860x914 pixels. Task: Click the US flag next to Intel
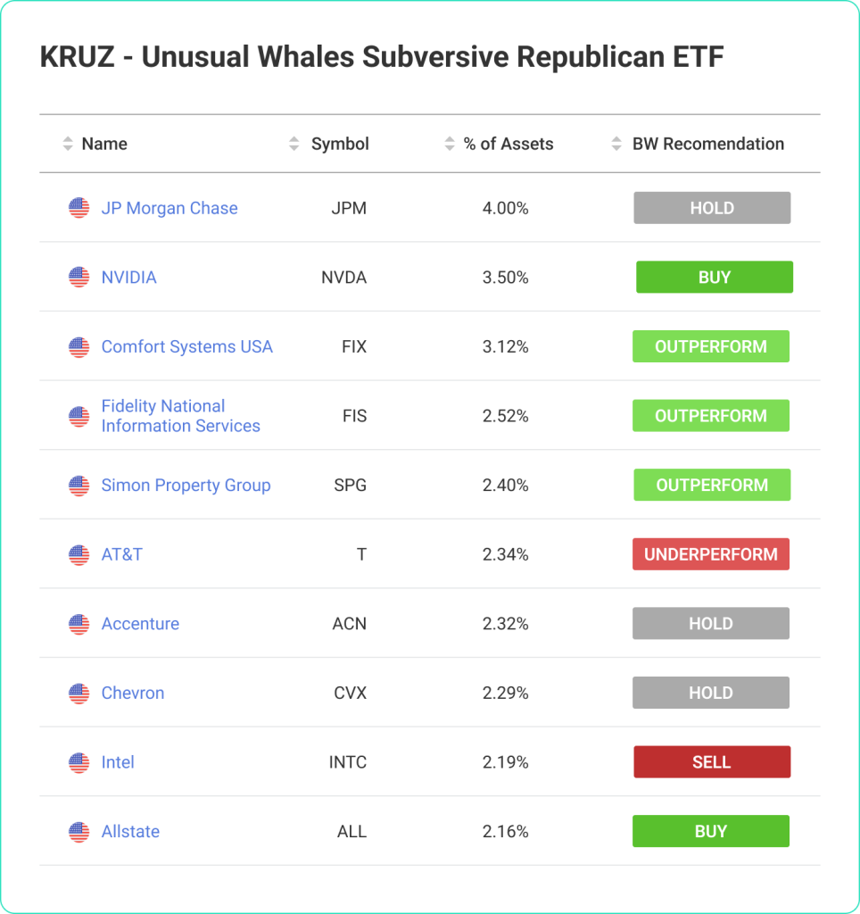(77, 761)
